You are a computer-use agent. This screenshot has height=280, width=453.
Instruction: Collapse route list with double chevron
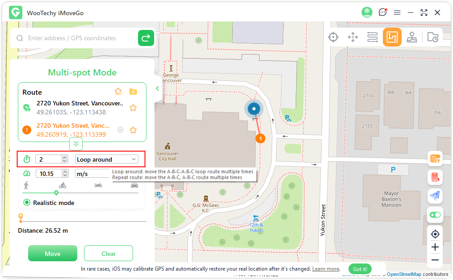tap(76, 143)
